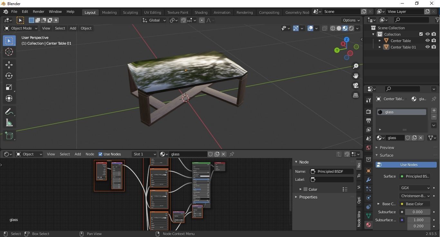Select the Add Cube tool

pos(9,136)
